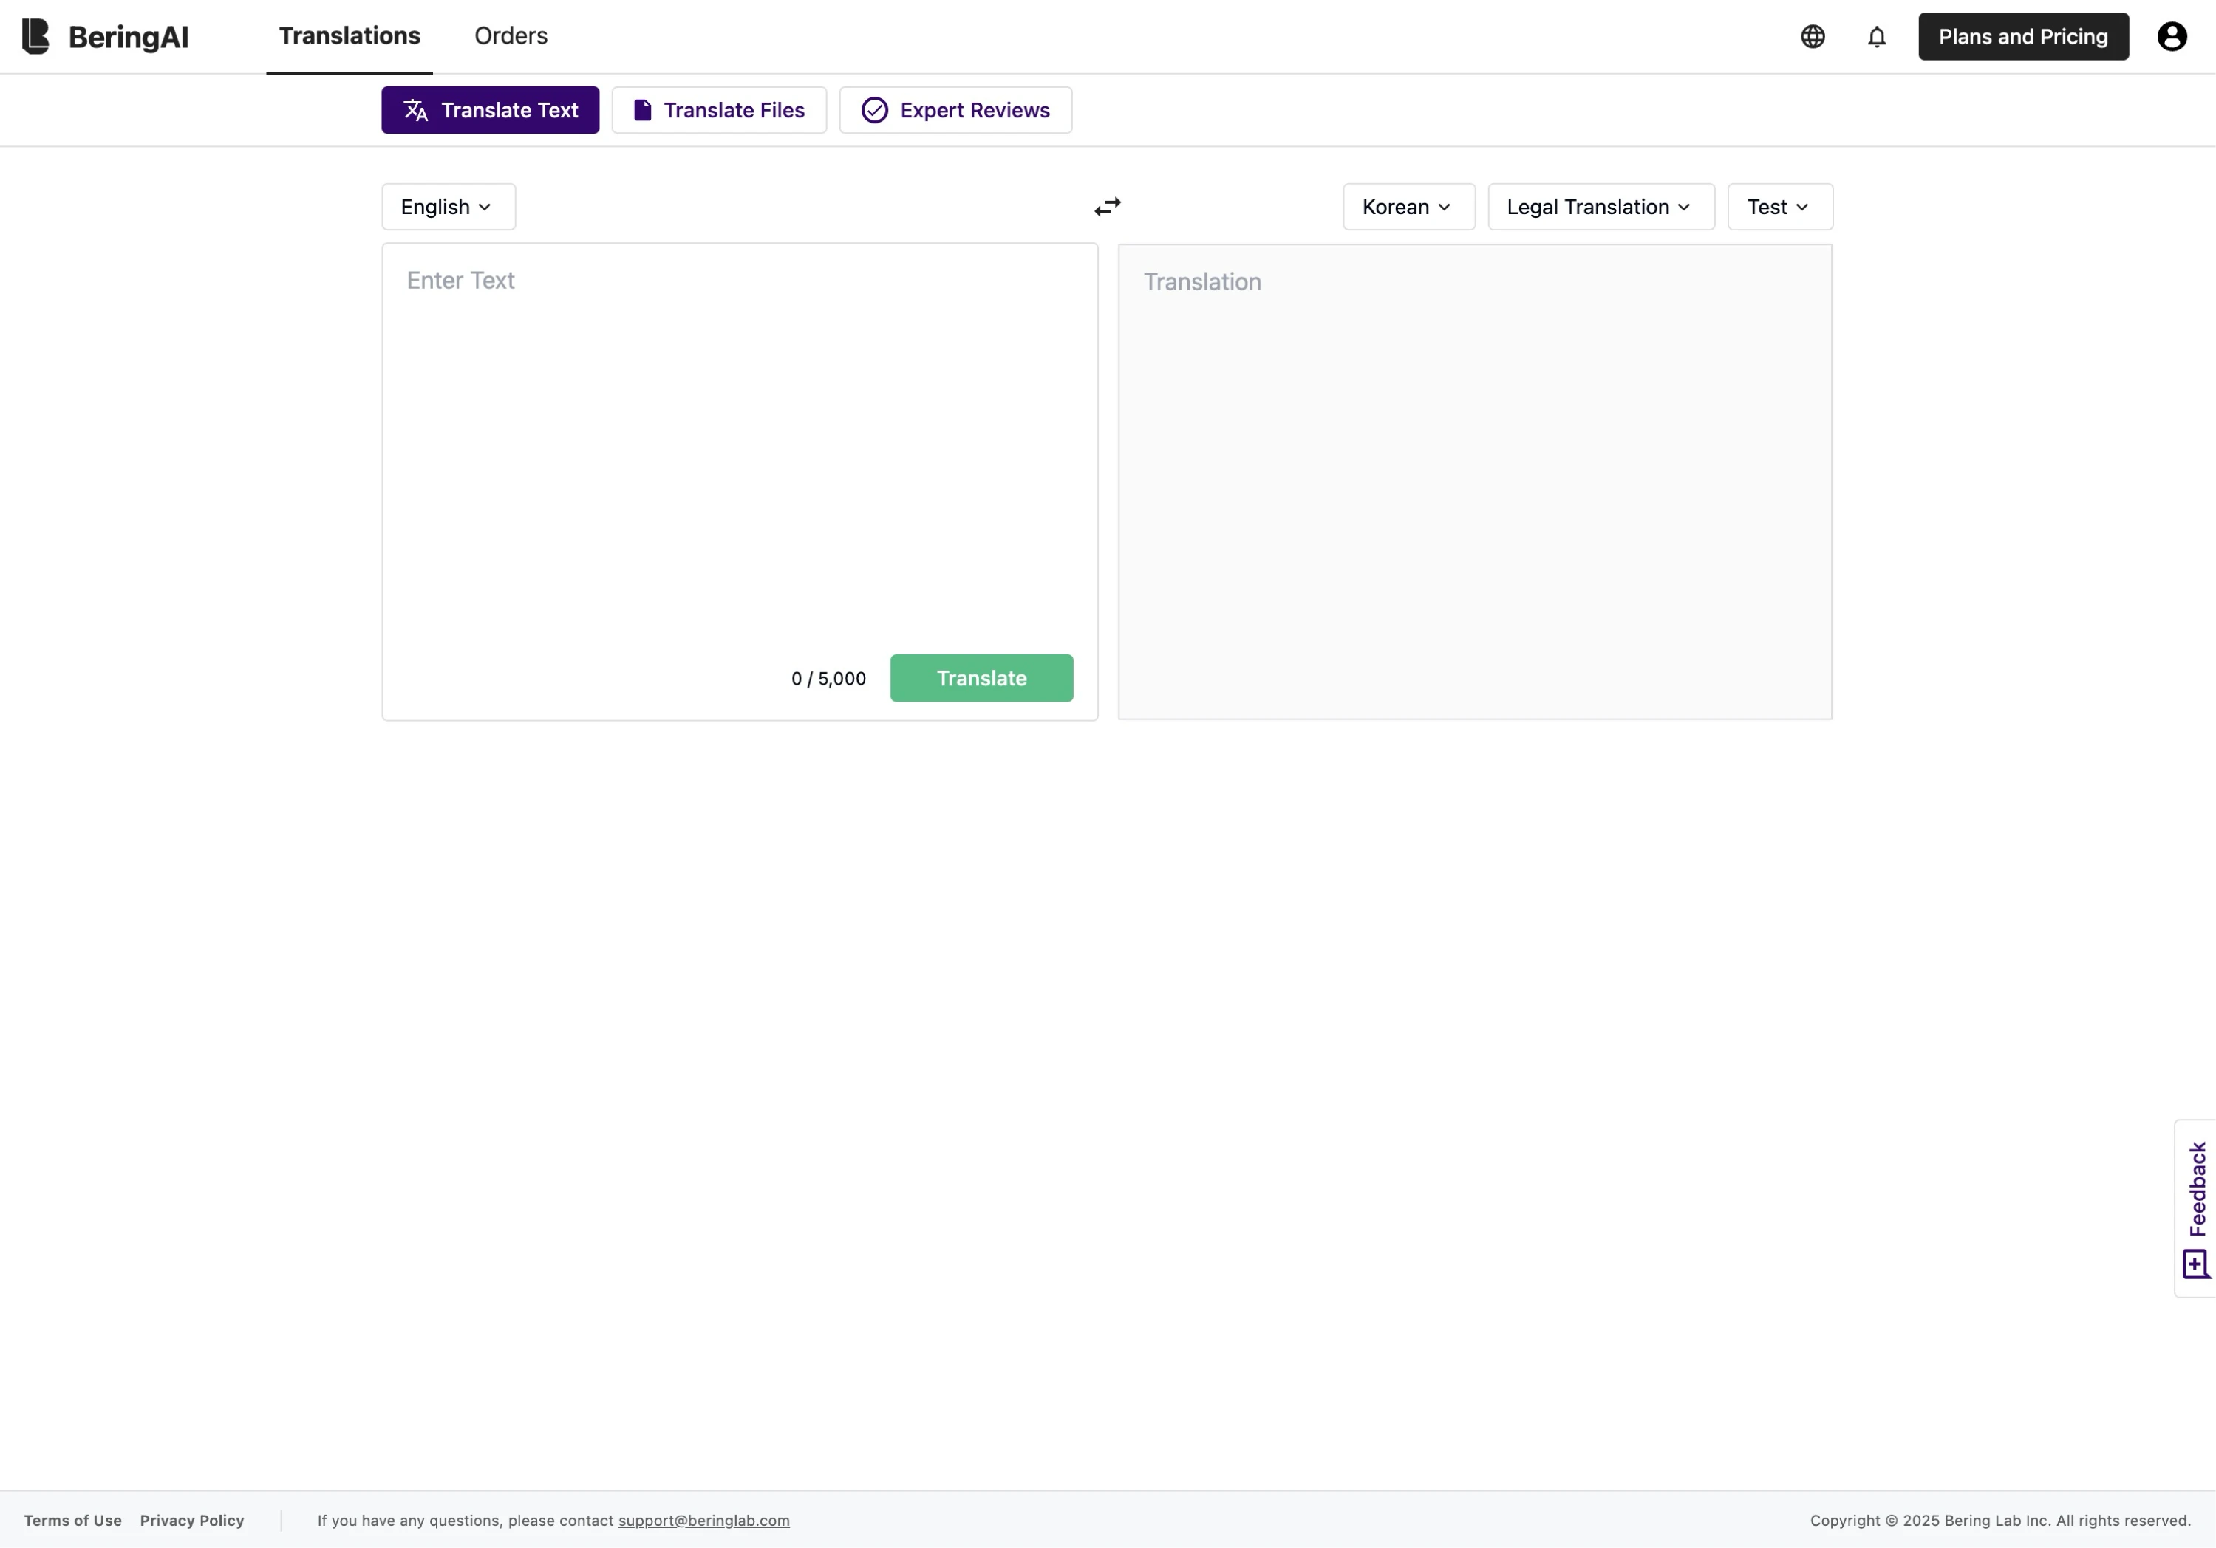Image resolution: width=2216 pixels, height=1548 pixels.
Task: Open the notifications bell
Action: pyautogui.click(x=1876, y=37)
